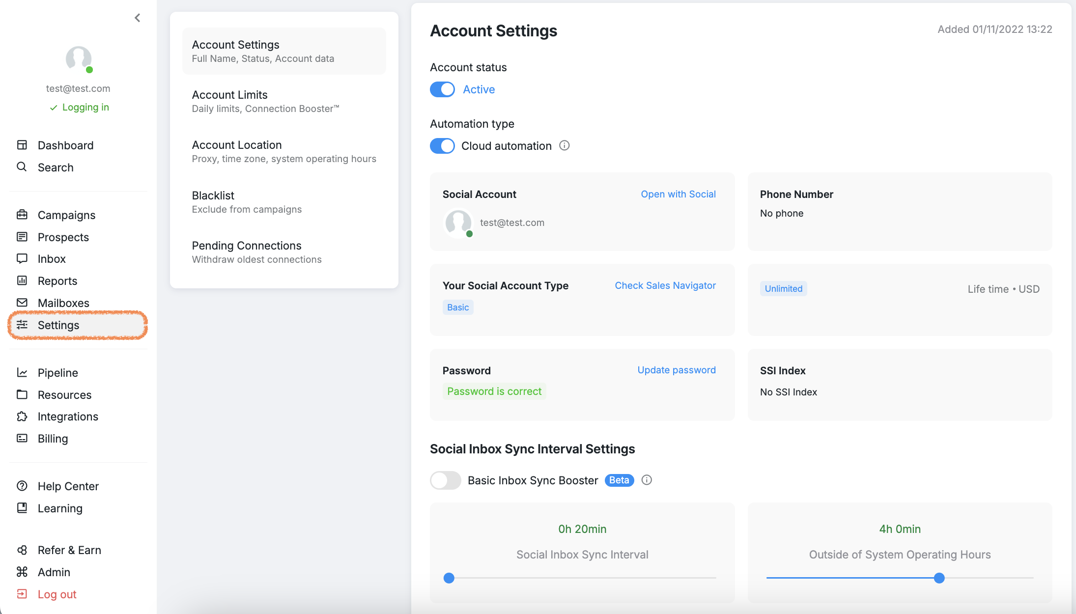Screen dimensions: 1076x614
Task: Collapse the sidebar with the chevron
Action: 138,18
